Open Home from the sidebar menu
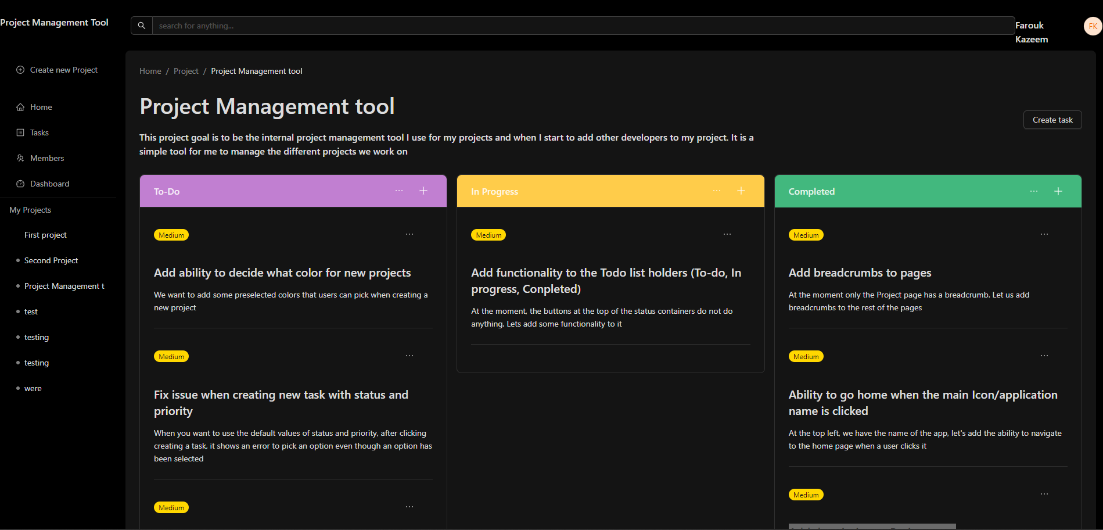The height and width of the screenshot is (530, 1103). 41,107
